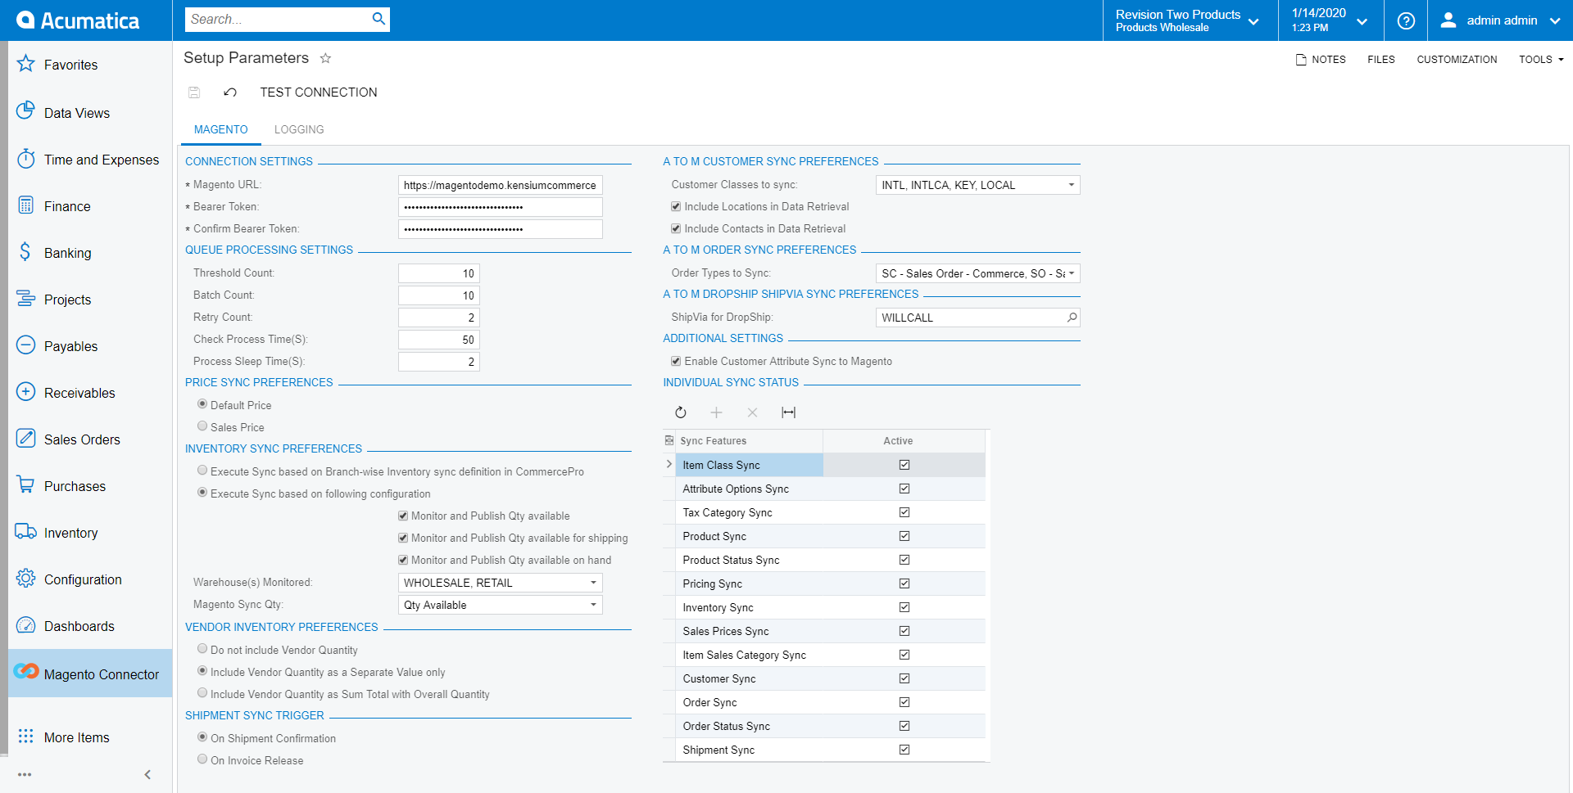Open the Favorites star icon in sidebar
Image resolution: width=1573 pixels, height=793 pixels.
(25, 63)
